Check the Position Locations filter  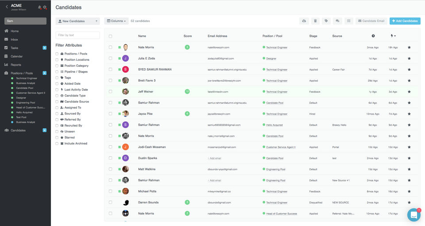[57, 60]
